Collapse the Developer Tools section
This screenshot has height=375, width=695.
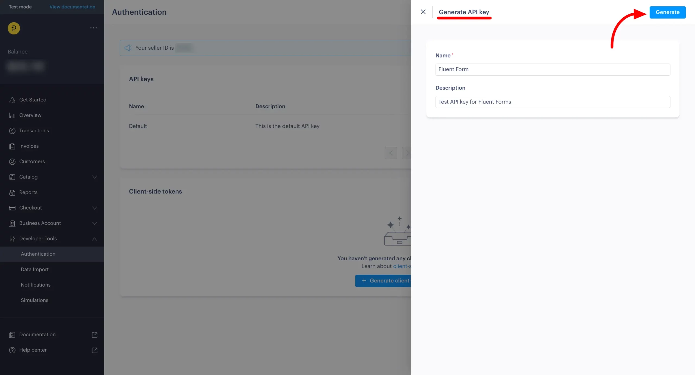[94, 239]
